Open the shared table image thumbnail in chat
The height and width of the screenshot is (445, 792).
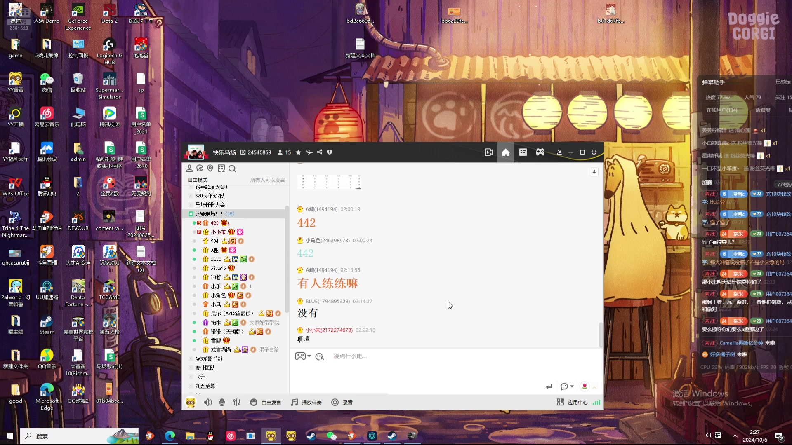tap(330, 181)
